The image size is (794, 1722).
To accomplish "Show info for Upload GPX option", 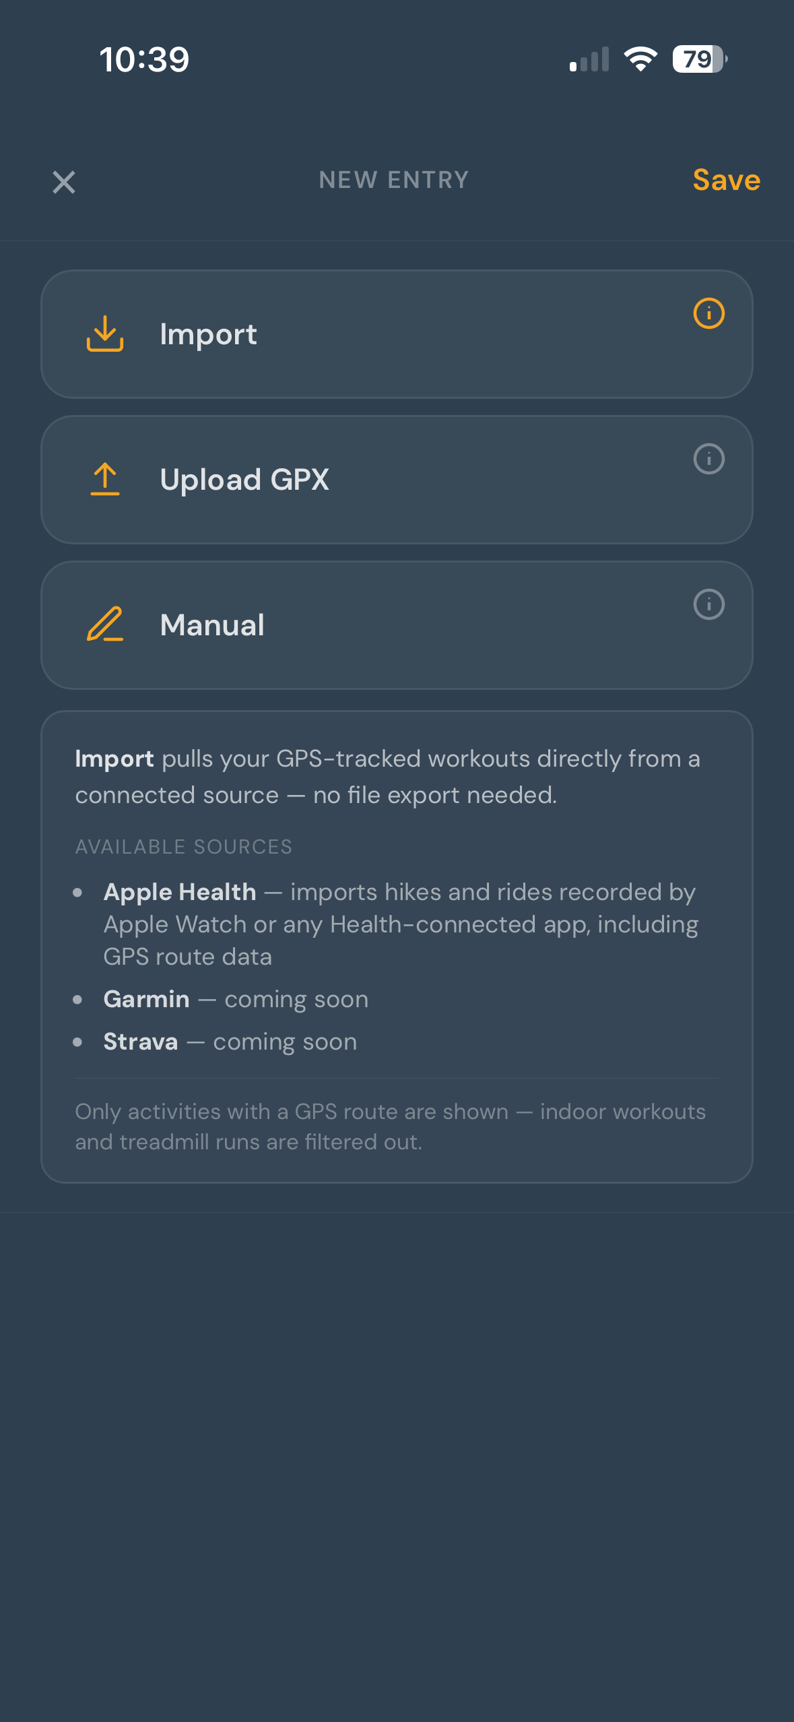I will pyautogui.click(x=708, y=459).
